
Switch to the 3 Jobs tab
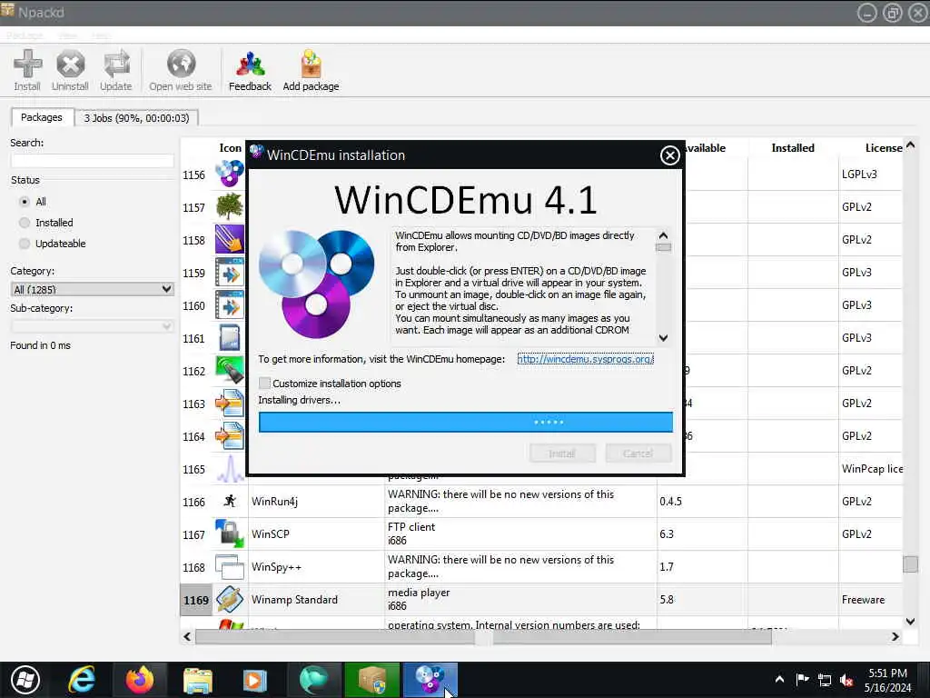pos(136,118)
